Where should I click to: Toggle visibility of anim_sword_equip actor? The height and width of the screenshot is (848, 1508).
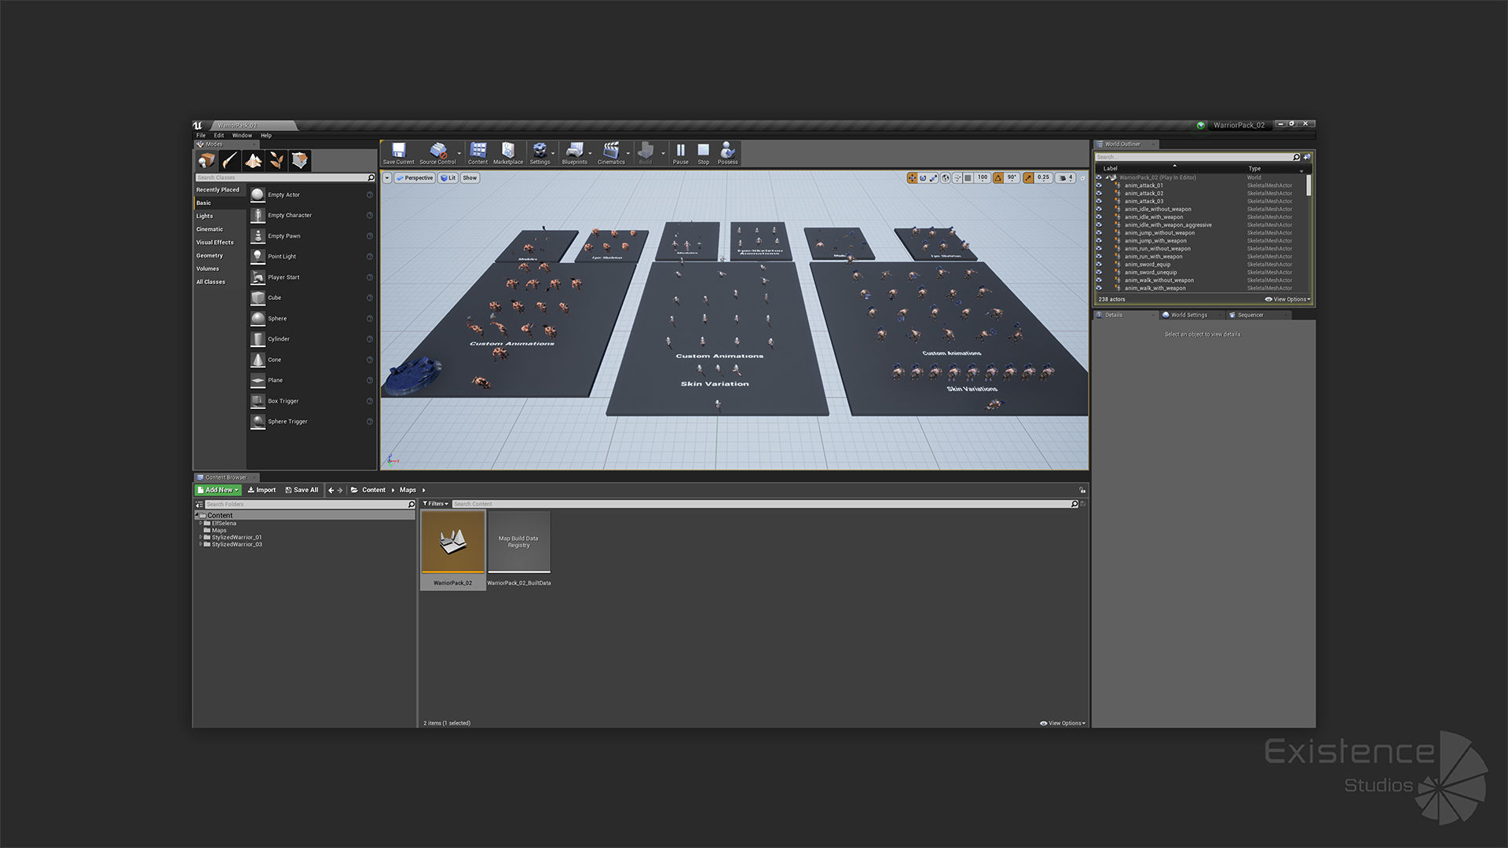1099,265
